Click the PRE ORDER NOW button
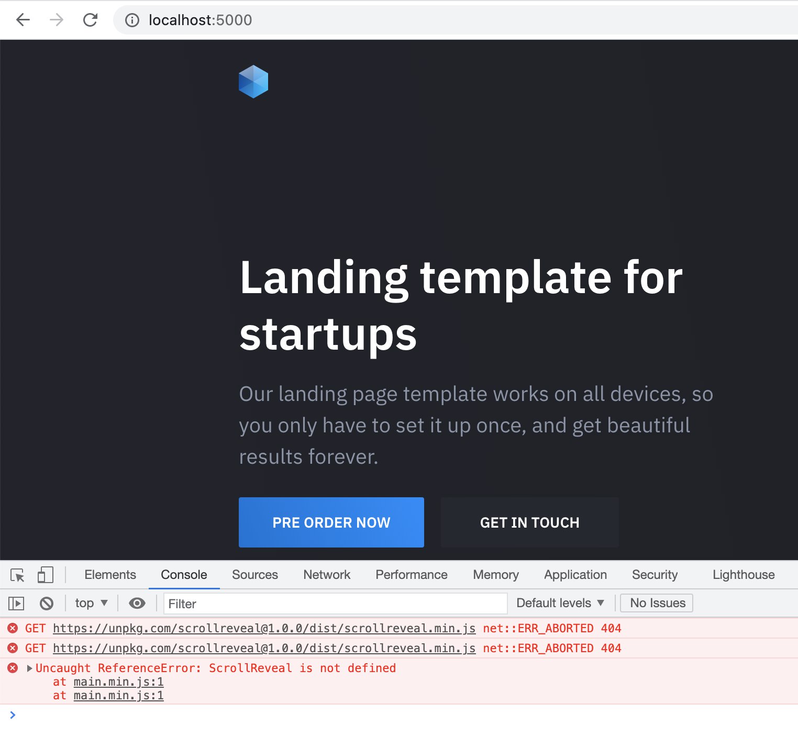Screen dimensions: 798x737 pos(331,522)
